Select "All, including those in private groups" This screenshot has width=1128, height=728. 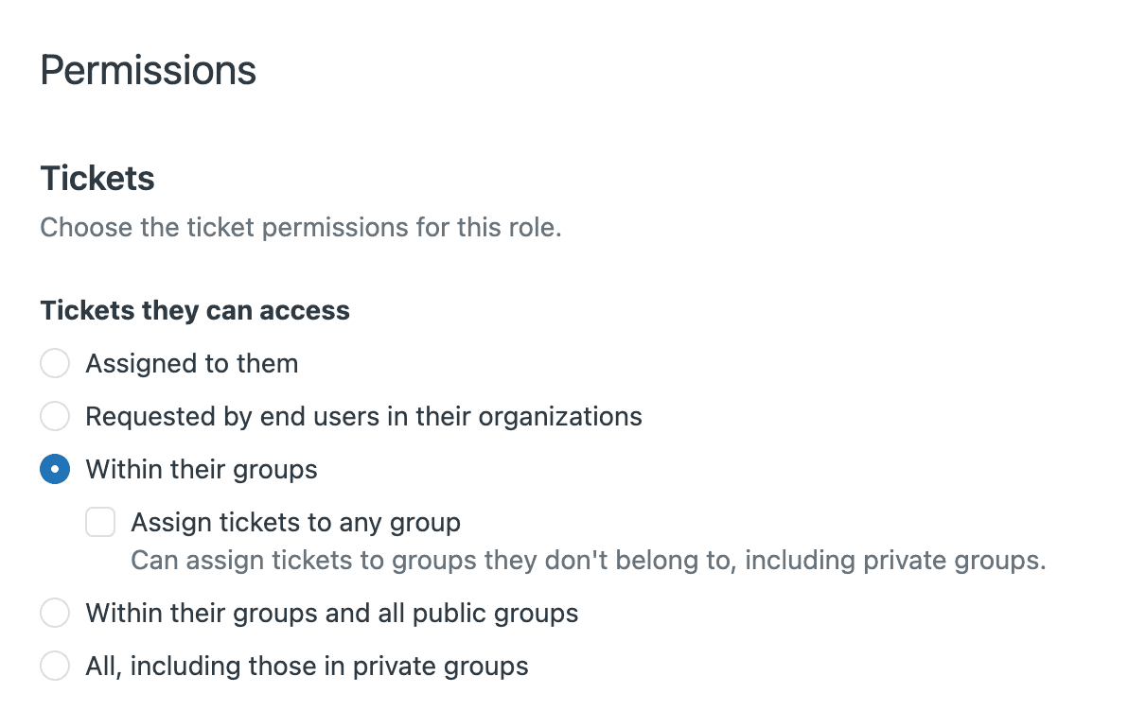pyautogui.click(x=55, y=666)
